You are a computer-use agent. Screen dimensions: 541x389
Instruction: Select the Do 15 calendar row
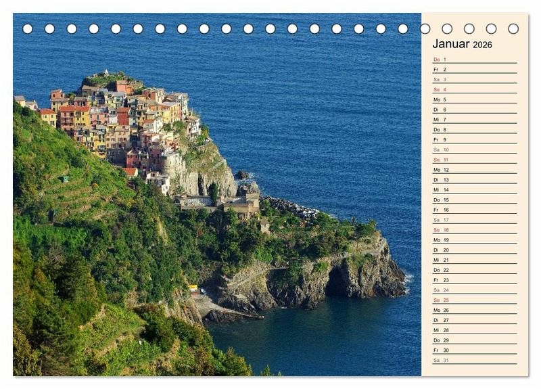tap(475, 200)
